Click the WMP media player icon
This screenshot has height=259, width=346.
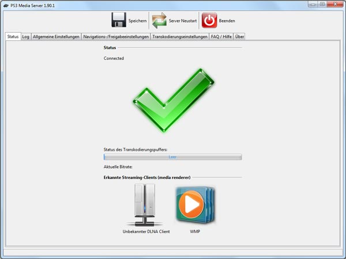click(x=195, y=205)
